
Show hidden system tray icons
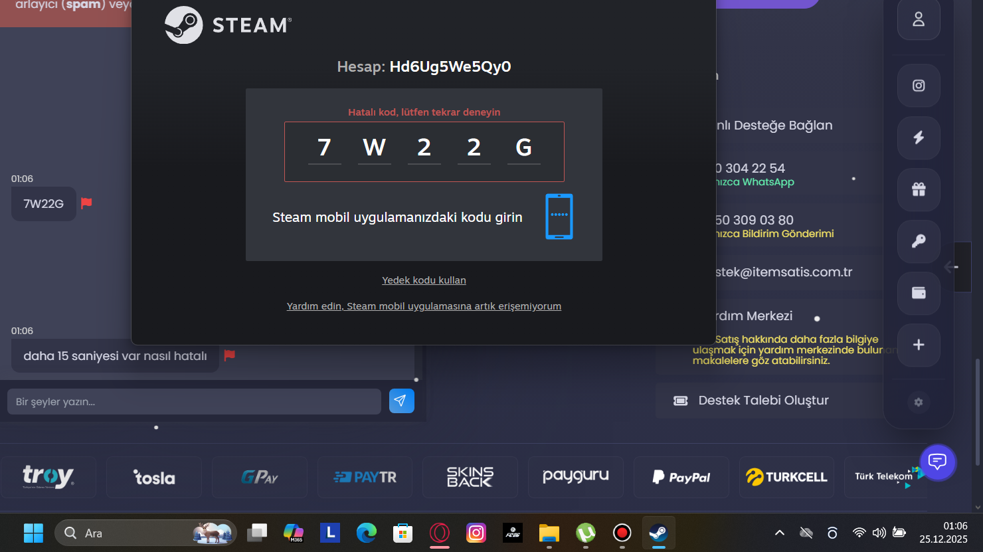coord(780,533)
